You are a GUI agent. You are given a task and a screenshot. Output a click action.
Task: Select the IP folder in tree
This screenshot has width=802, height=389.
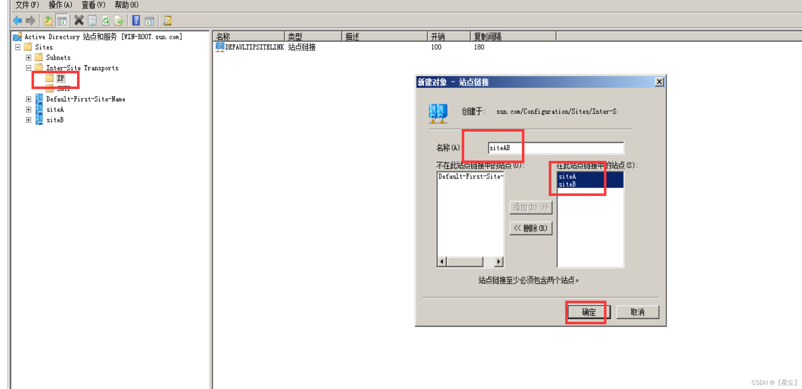pyautogui.click(x=60, y=78)
